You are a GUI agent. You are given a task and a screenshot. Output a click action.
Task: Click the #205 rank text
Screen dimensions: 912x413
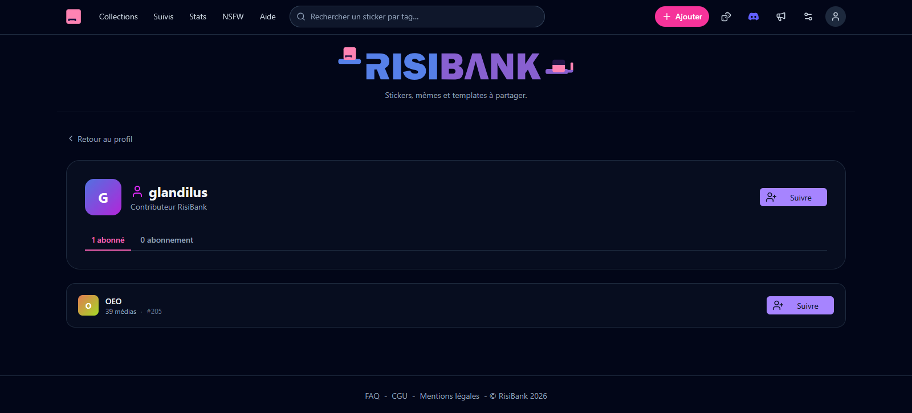click(x=154, y=312)
